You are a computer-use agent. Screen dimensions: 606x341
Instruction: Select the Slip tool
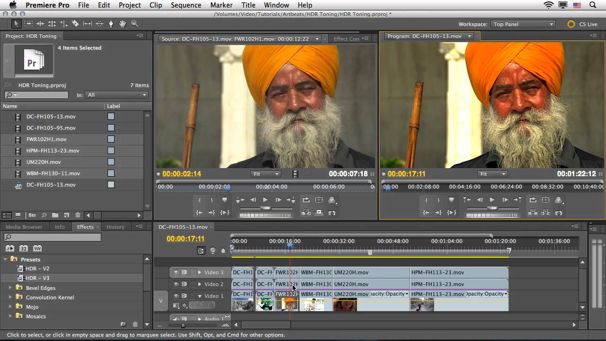coord(88,24)
